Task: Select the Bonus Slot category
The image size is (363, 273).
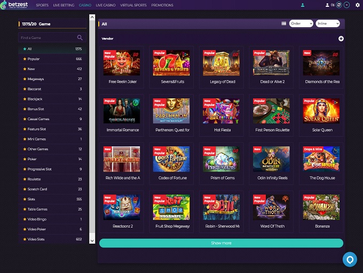Action: click(52, 109)
